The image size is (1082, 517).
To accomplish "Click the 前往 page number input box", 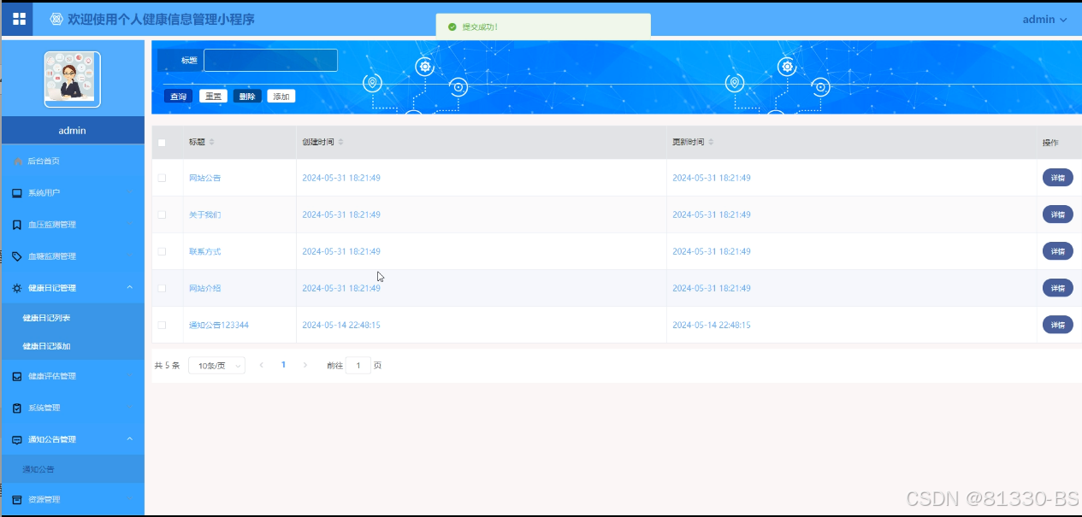I will [x=358, y=365].
